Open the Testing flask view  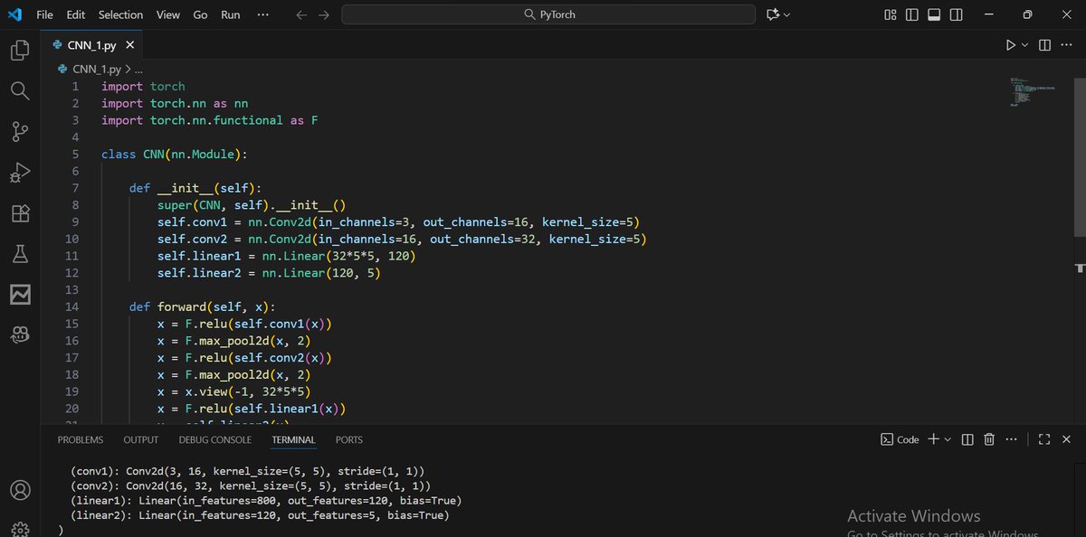click(20, 254)
